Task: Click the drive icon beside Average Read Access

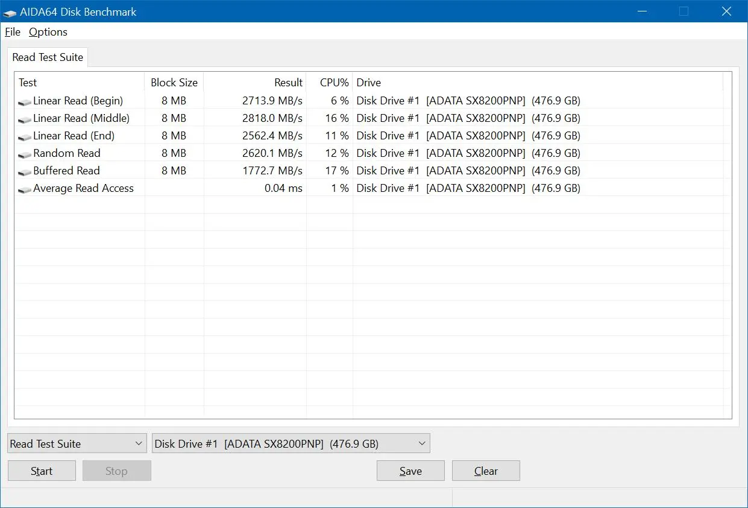Action: 25,189
